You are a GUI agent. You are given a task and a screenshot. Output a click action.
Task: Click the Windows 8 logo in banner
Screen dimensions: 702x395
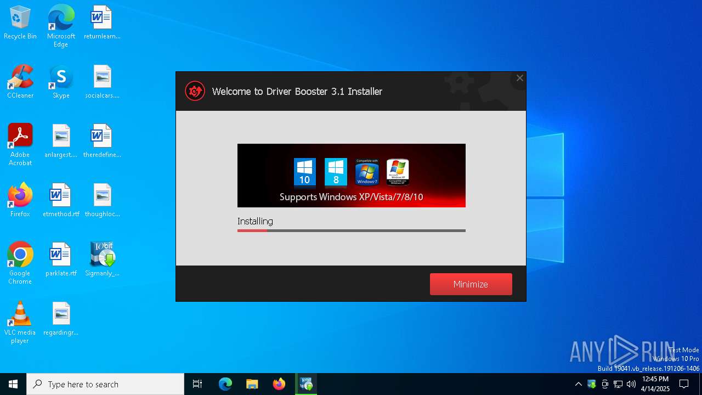[x=336, y=172]
